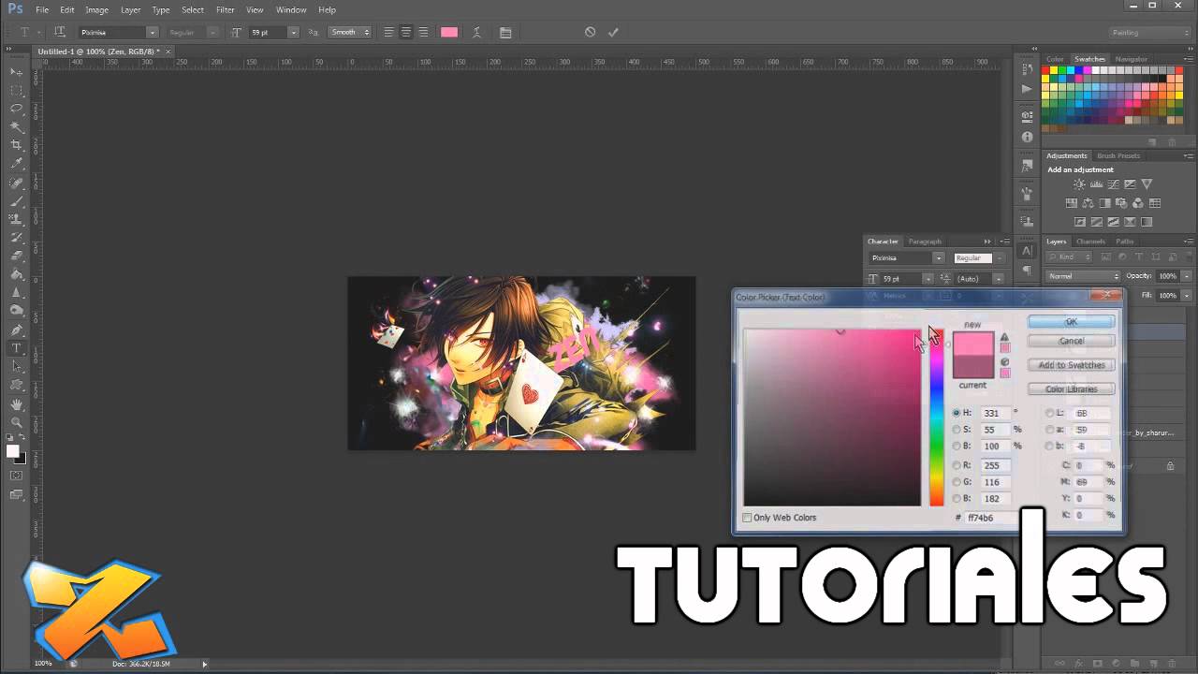
Task: Select the Hand tool
Action: [x=17, y=404]
